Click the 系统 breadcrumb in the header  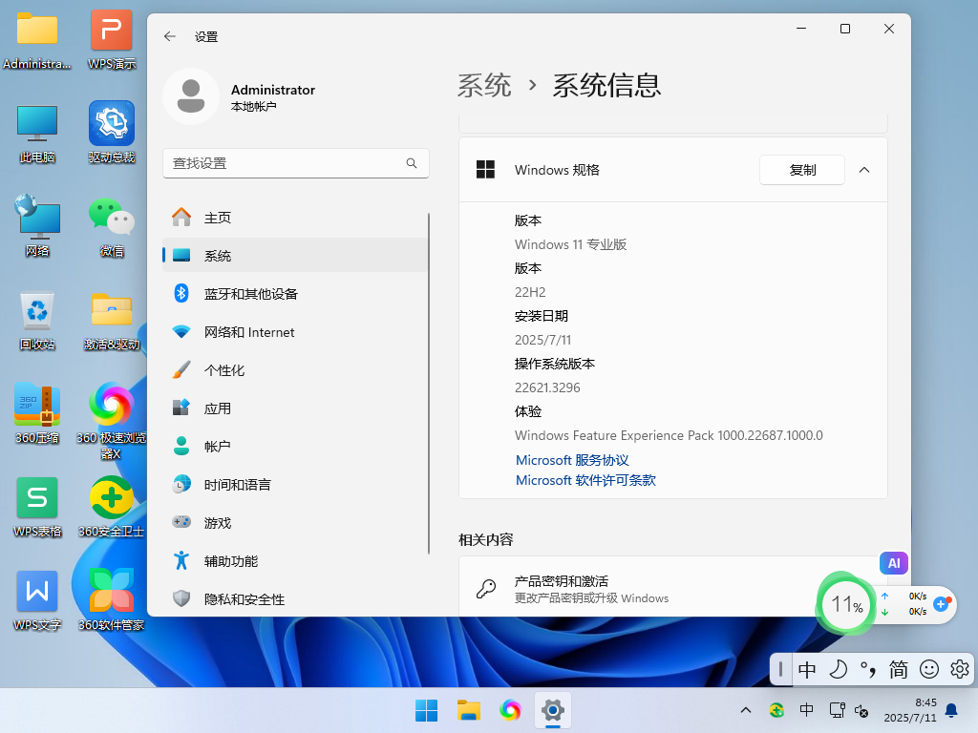484,85
